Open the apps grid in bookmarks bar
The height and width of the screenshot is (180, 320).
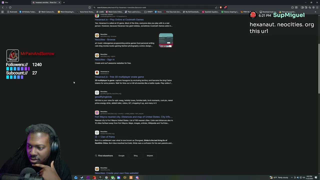[x=2, y=12]
